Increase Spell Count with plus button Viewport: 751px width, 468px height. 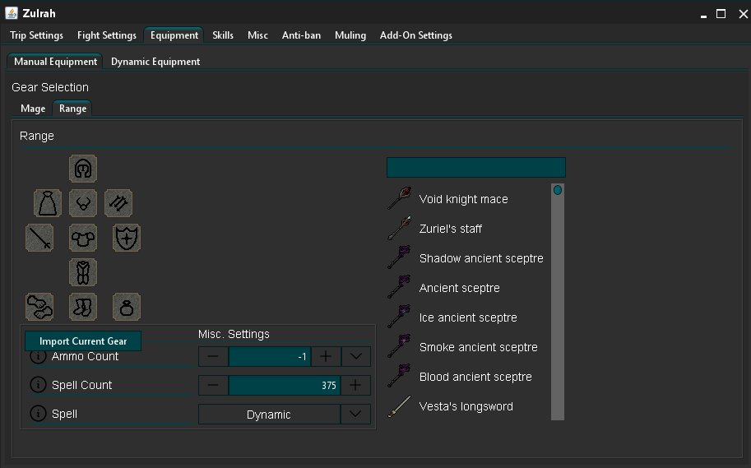point(355,385)
